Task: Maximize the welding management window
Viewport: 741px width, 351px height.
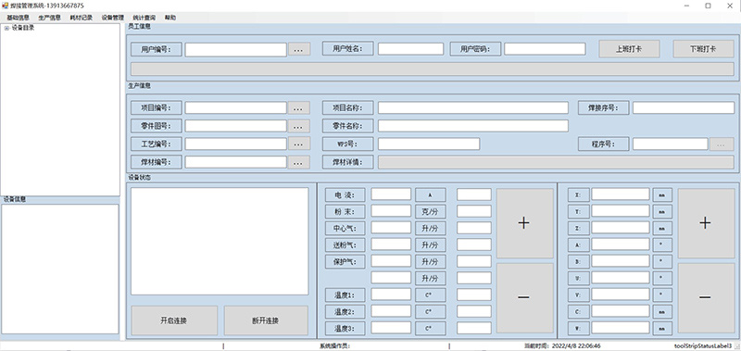Action: [x=708, y=6]
